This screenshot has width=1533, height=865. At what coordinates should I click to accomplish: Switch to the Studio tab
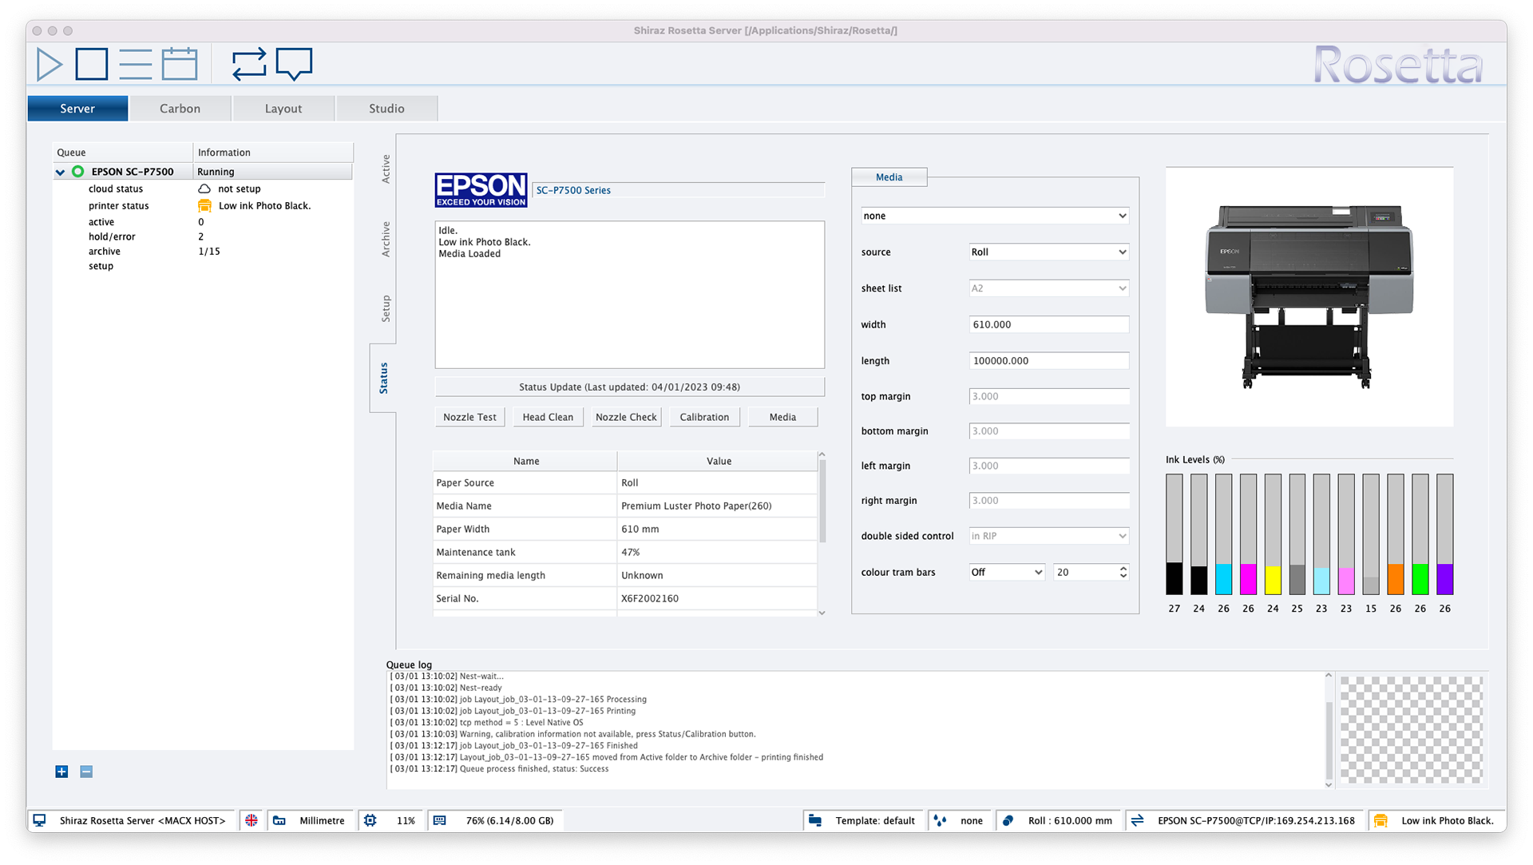[386, 109]
